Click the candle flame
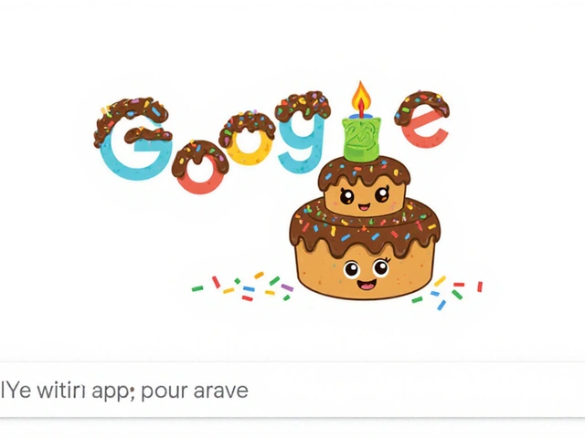The width and height of the screenshot is (585, 438). (361, 95)
